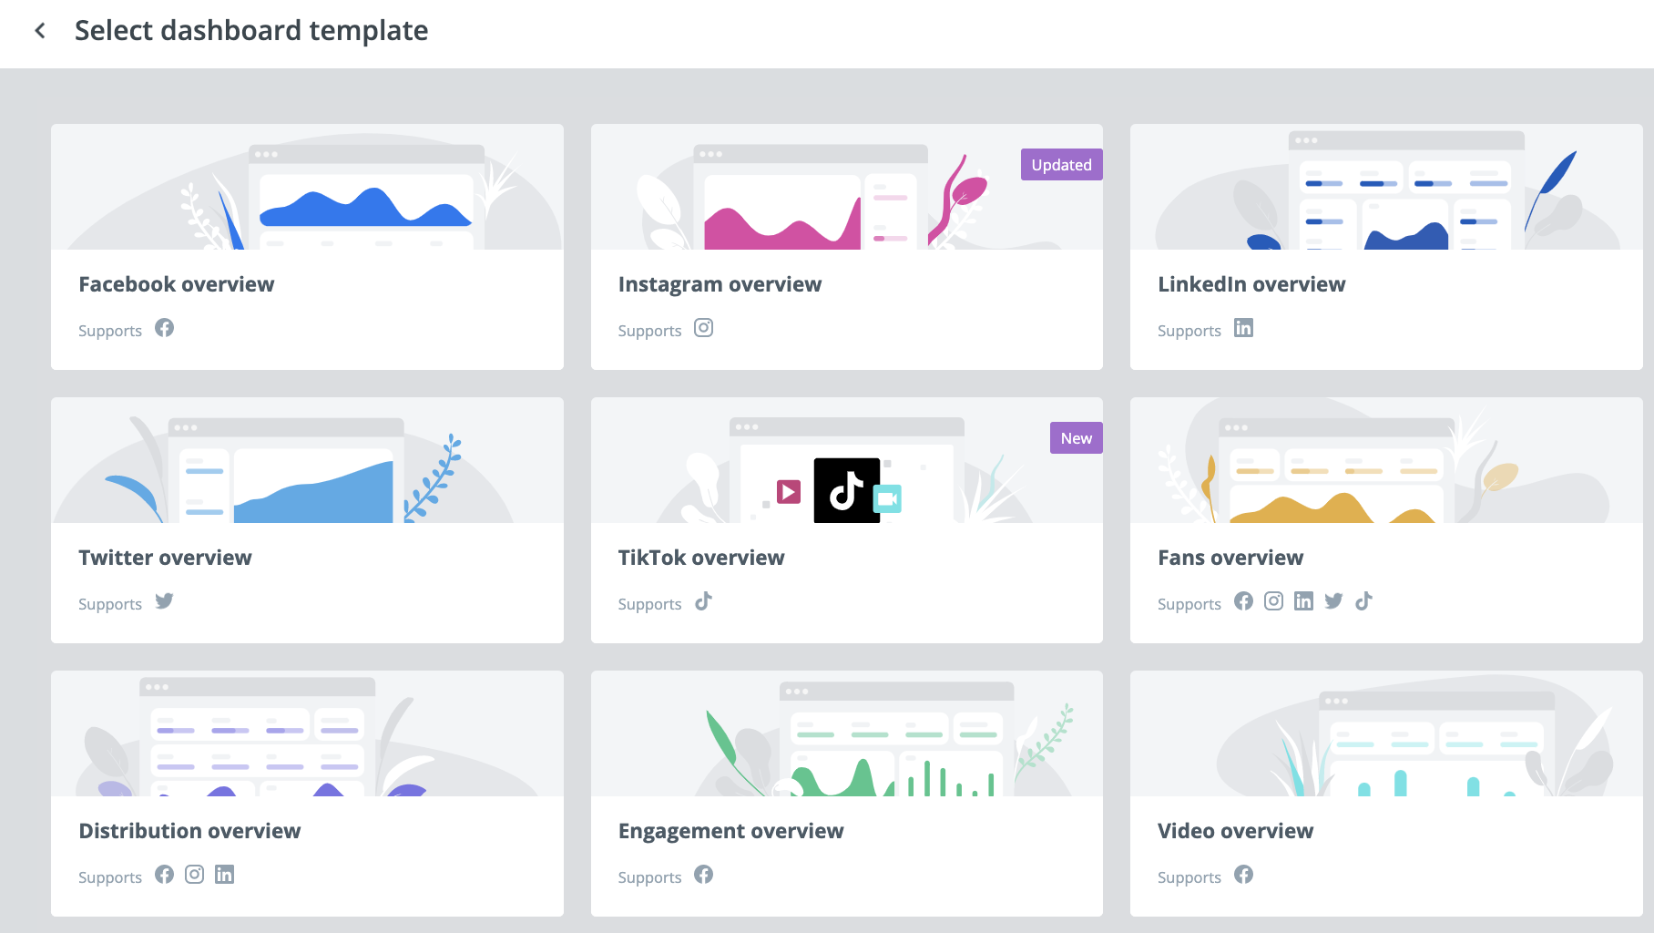Click Instagram icon in Instagram overview card
This screenshot has width=1654, height=933.
click(703, 328)
